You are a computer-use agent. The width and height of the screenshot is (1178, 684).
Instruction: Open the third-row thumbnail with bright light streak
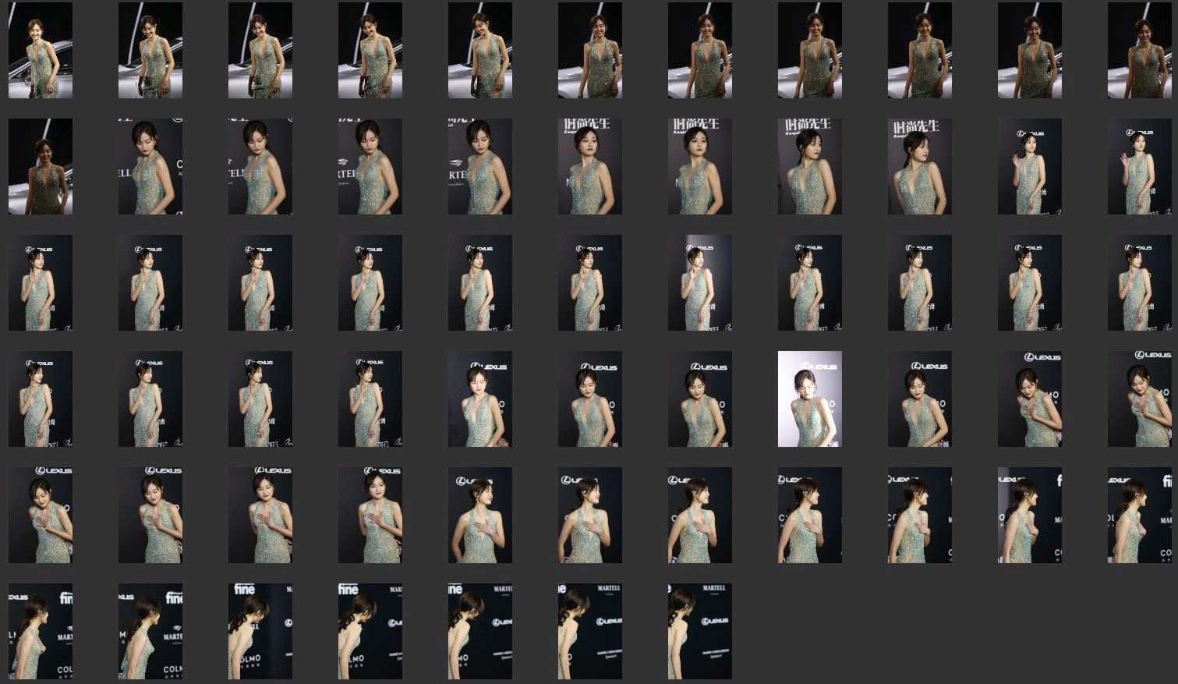click(x=699, y=282)
